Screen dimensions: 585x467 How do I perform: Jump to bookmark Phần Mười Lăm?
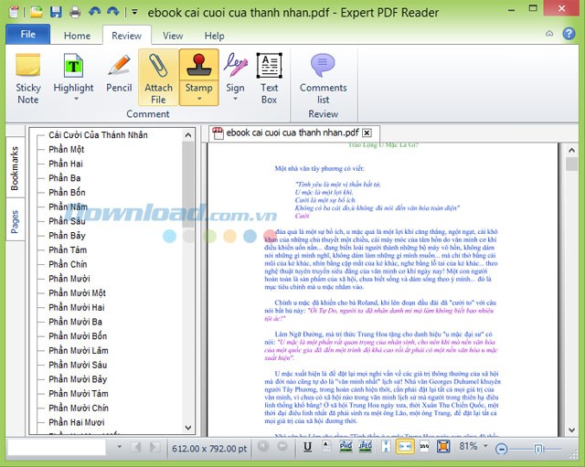coord(79,351)
